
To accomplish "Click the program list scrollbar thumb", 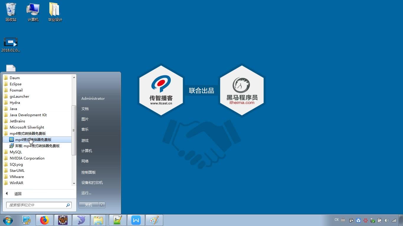I will [x=74, y=130].
